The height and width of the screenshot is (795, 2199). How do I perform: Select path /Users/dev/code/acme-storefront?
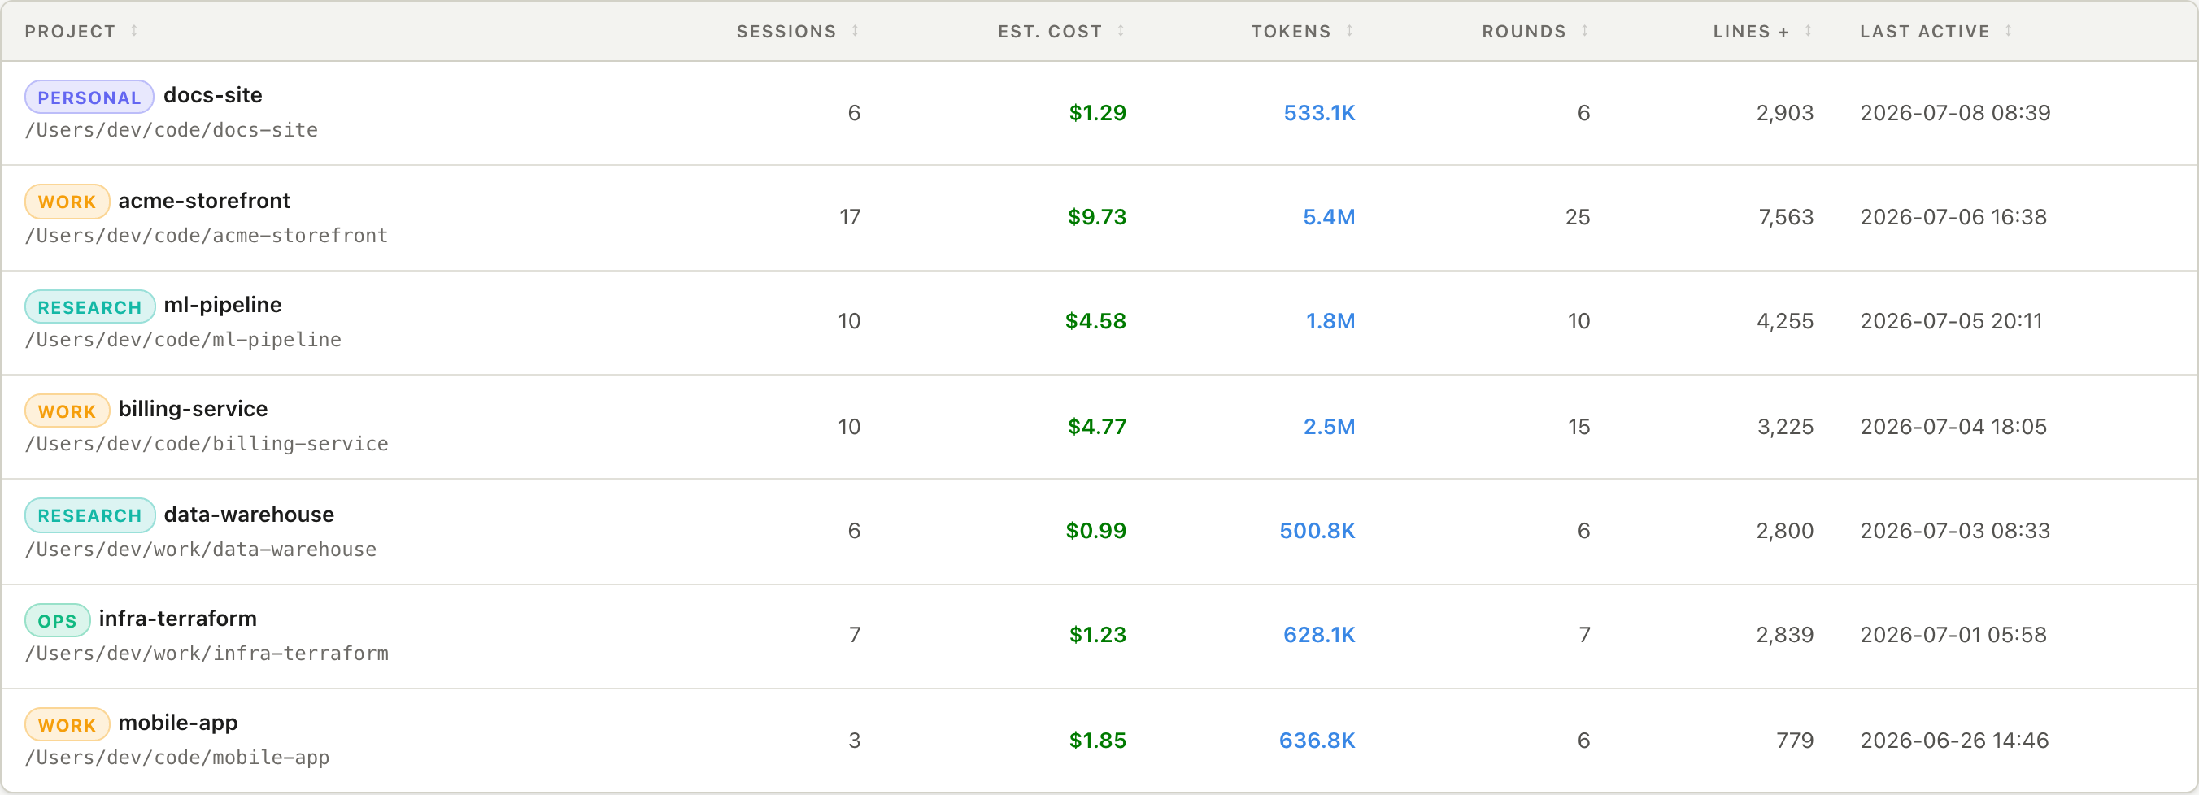207,236
